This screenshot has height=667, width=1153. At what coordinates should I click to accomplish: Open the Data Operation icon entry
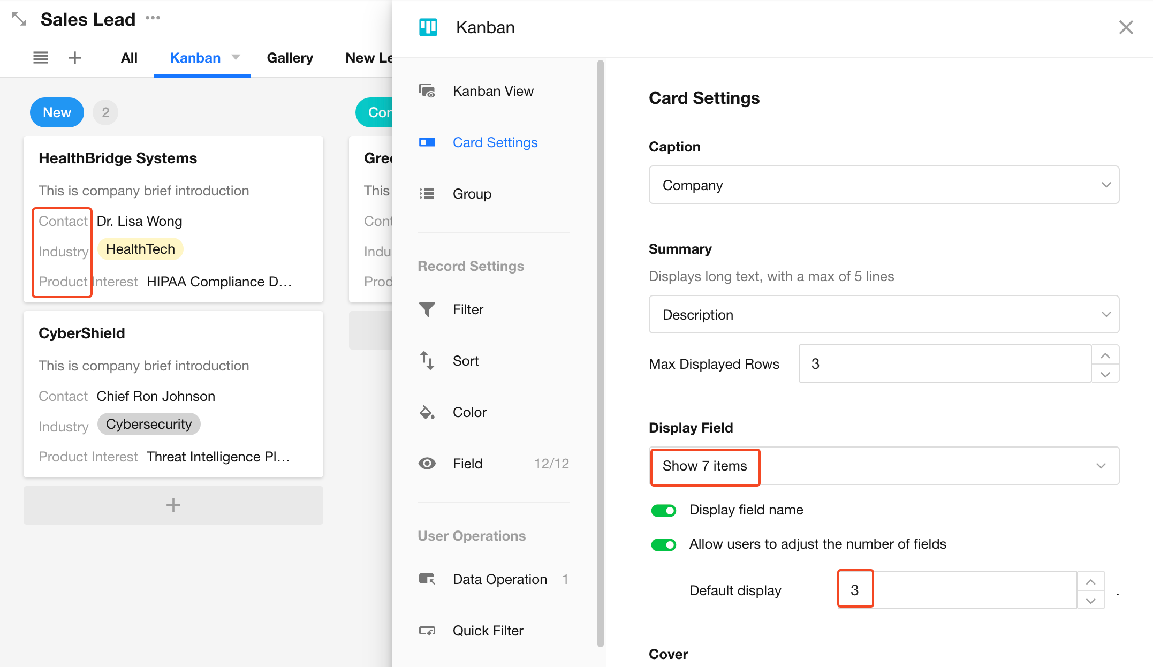427,579
